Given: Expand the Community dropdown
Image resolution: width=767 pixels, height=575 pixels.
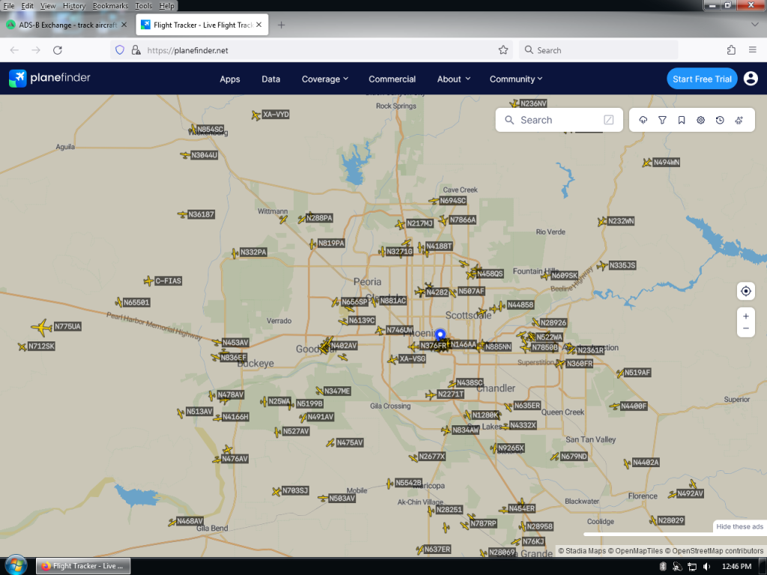Looking at the screenshot, I should pos(515,79).
